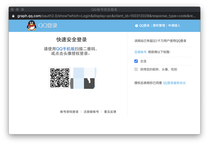Open the QQ登录 header link
The image size is (209, 145).
(x=144, y=25)
